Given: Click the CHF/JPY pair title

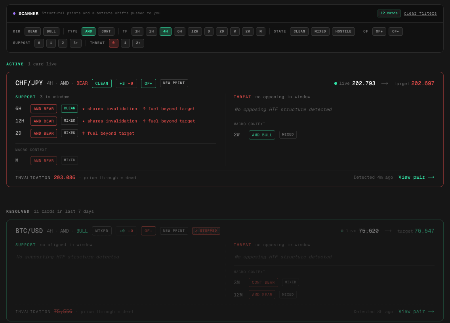Looking at the screenshot, I should [29, 83].
